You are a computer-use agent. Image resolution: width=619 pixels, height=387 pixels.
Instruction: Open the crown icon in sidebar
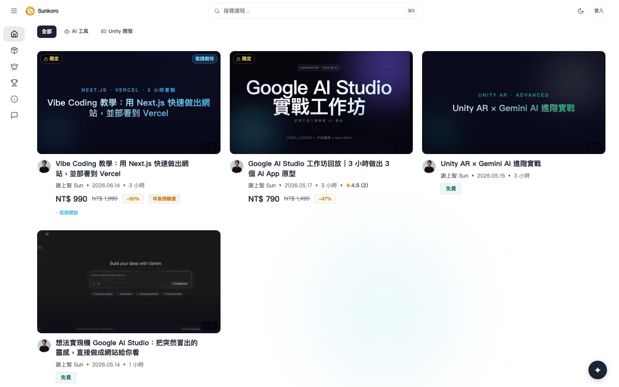(x=14, y=67)
